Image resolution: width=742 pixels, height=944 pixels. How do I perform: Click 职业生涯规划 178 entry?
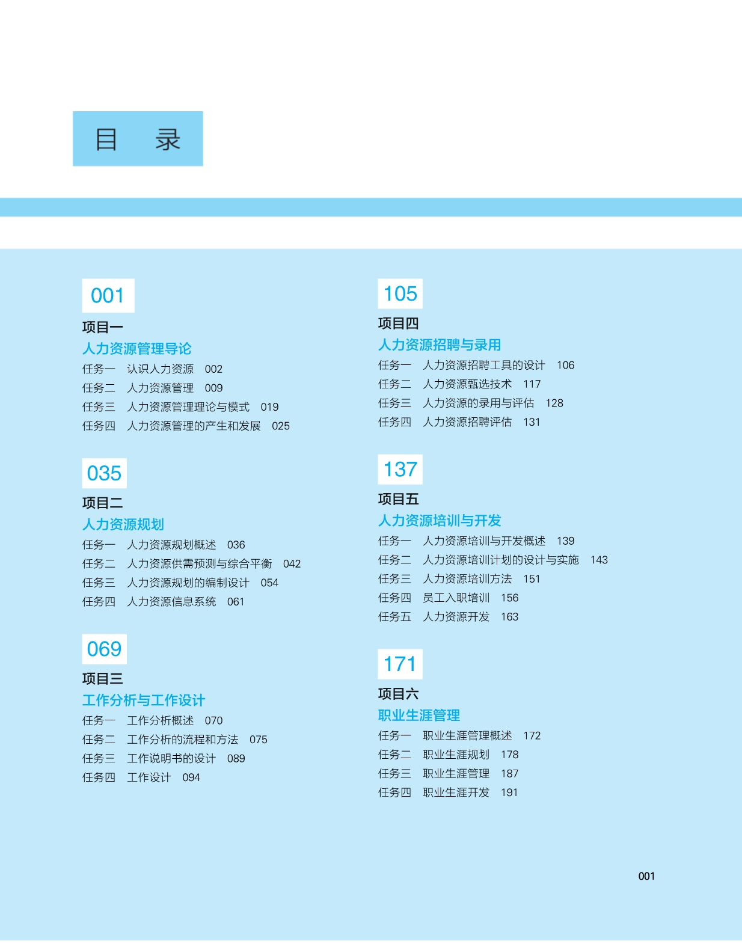pos(449,755)
